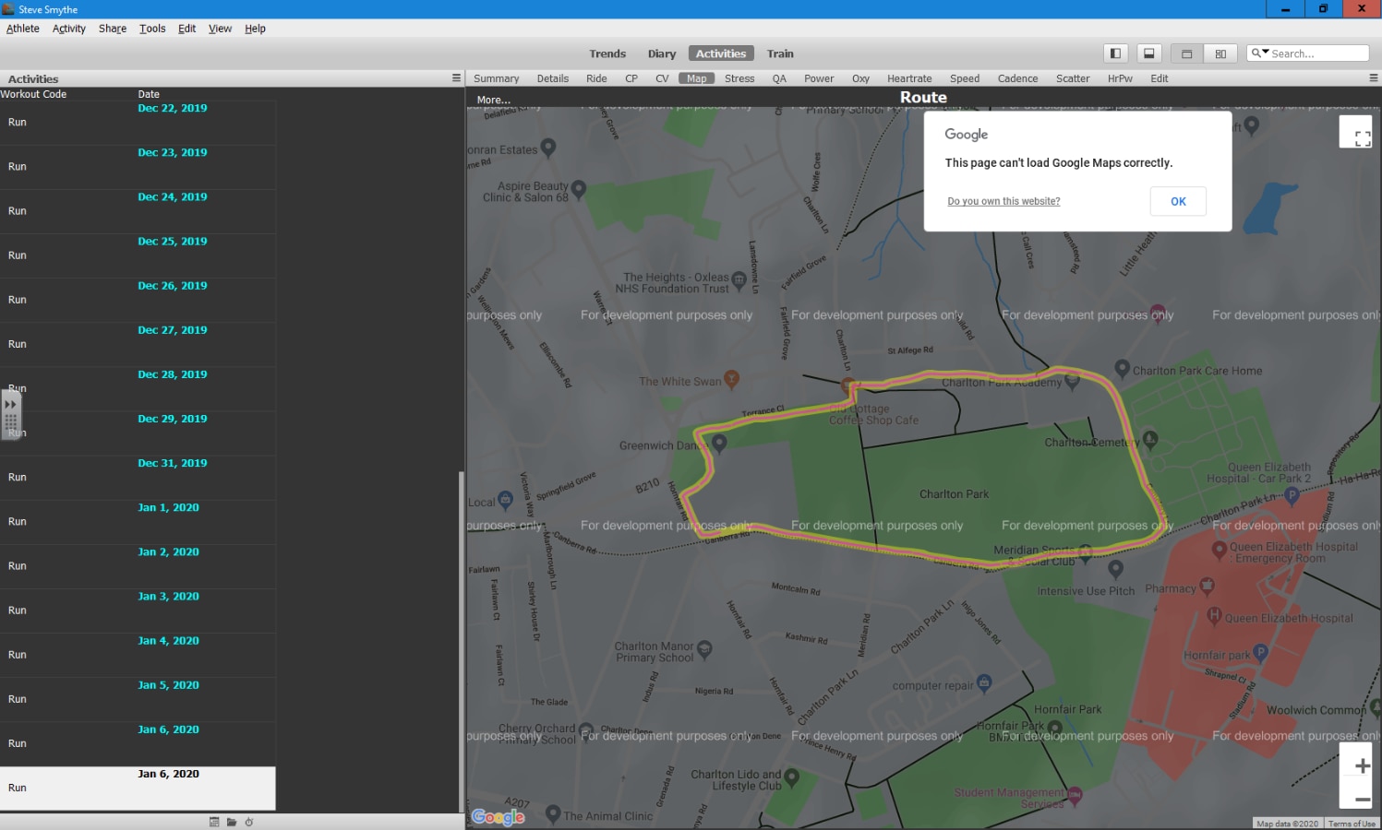This screenshot has width=1382, height=830.
Task: Select the Dec 25, 2019 run
Action: click(138, 255)
